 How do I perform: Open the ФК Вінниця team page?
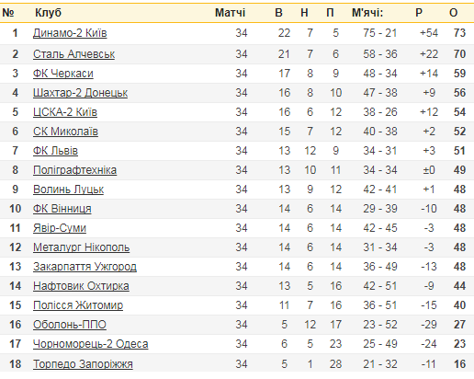click(x=62, y=209)
